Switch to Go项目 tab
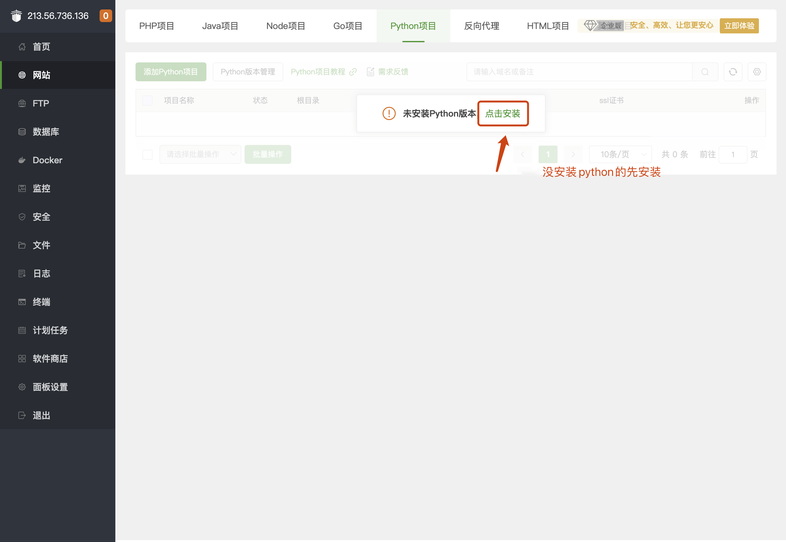 point(348,26)
